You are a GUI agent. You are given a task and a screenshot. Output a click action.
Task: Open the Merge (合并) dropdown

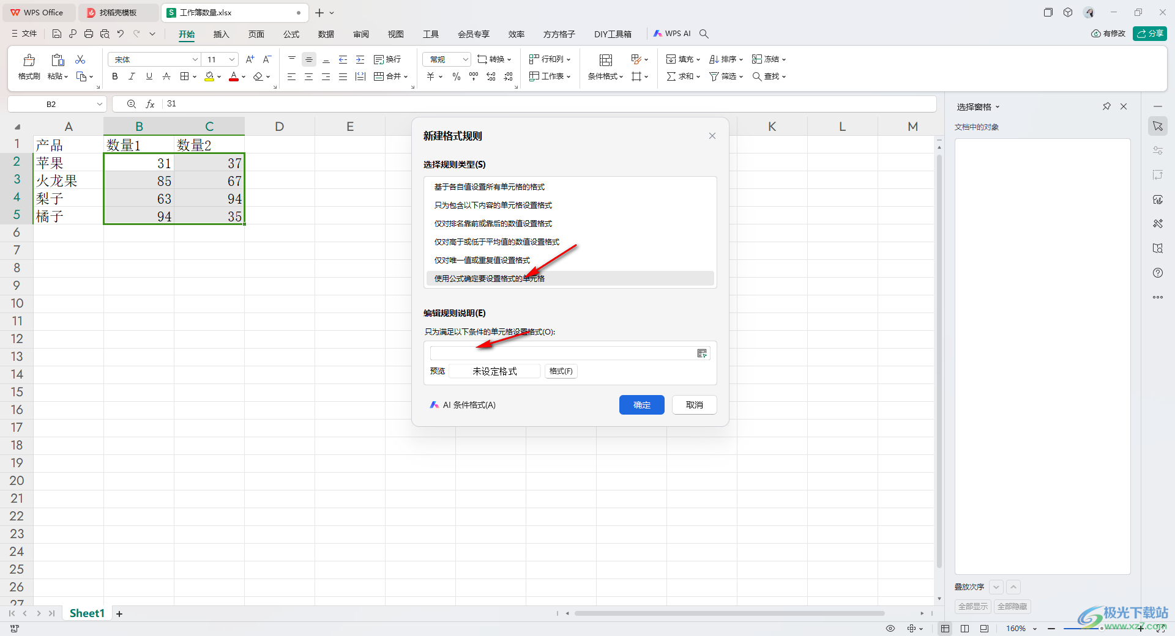point(390,76)
